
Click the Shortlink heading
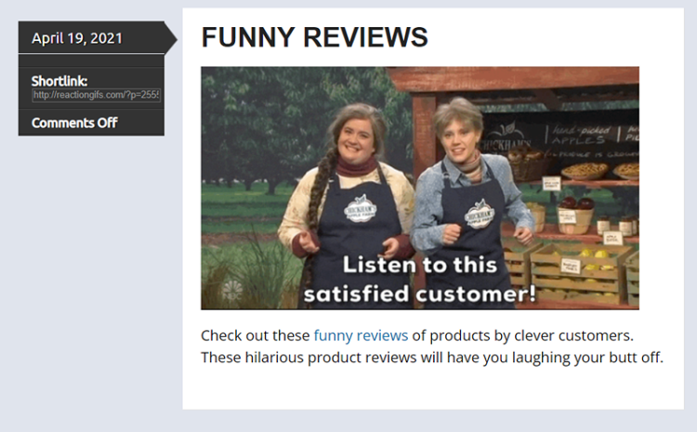[59, 81]
